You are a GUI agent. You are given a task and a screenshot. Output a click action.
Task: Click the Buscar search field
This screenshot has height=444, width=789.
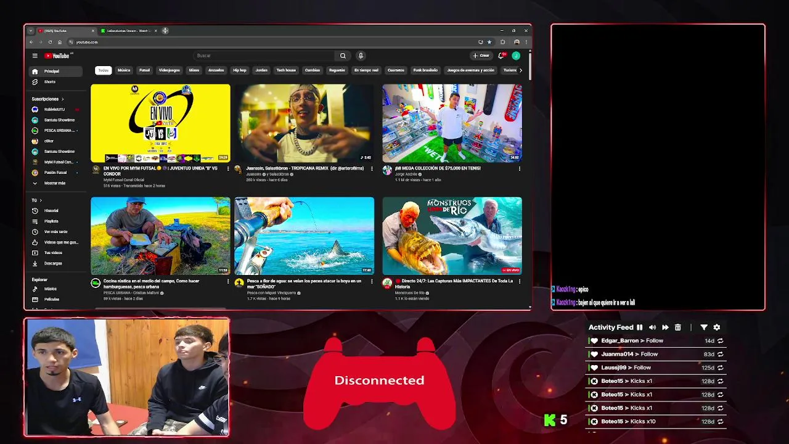point(264,55)
